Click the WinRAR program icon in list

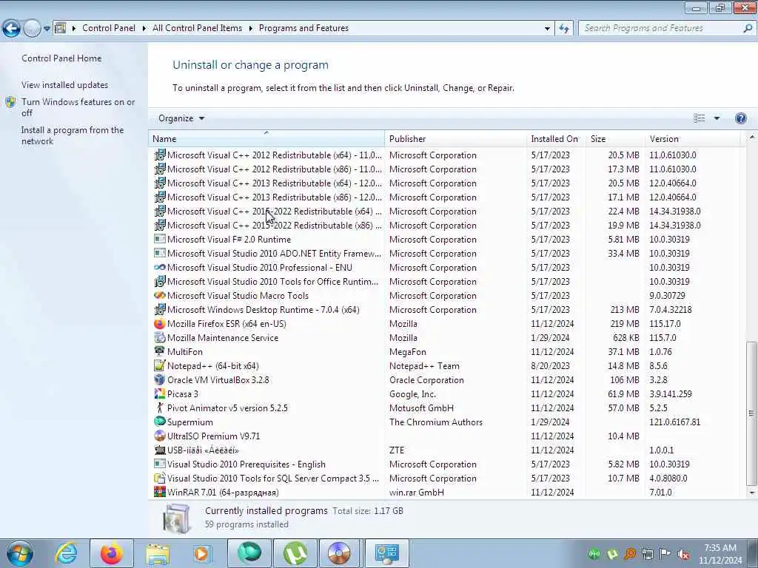tap(160, 492)
